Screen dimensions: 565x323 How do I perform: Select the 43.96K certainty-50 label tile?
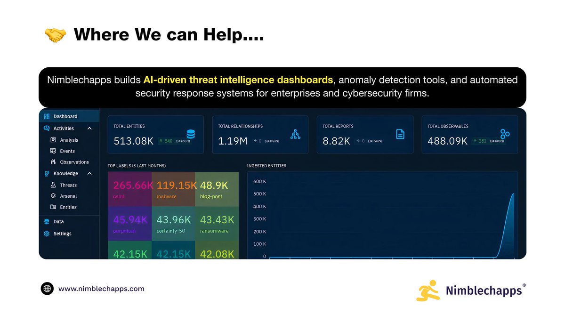tap(173, 224)
